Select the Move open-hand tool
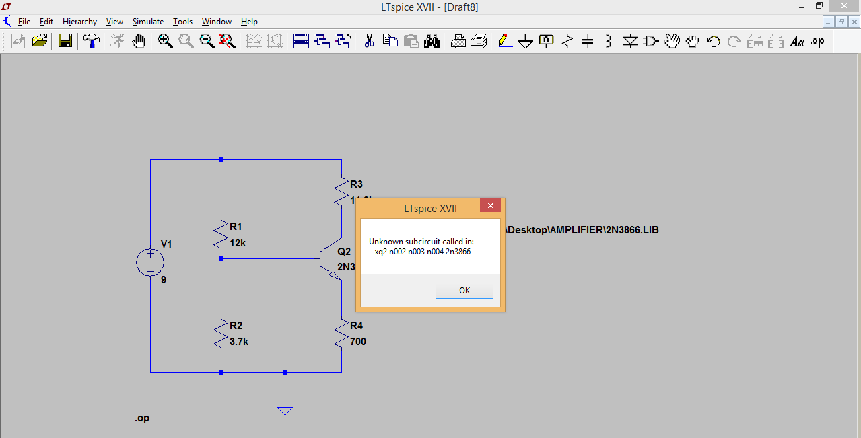The image size is (861, 438). click(x=672, y=41)
